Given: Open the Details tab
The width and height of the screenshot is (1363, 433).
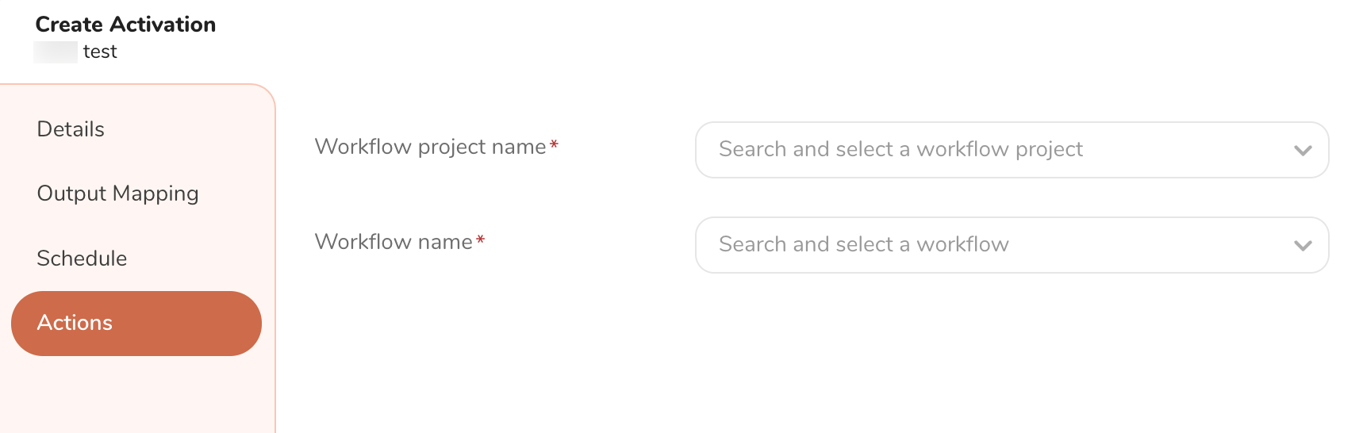Looking at the screenshot, I should [71, 129].
